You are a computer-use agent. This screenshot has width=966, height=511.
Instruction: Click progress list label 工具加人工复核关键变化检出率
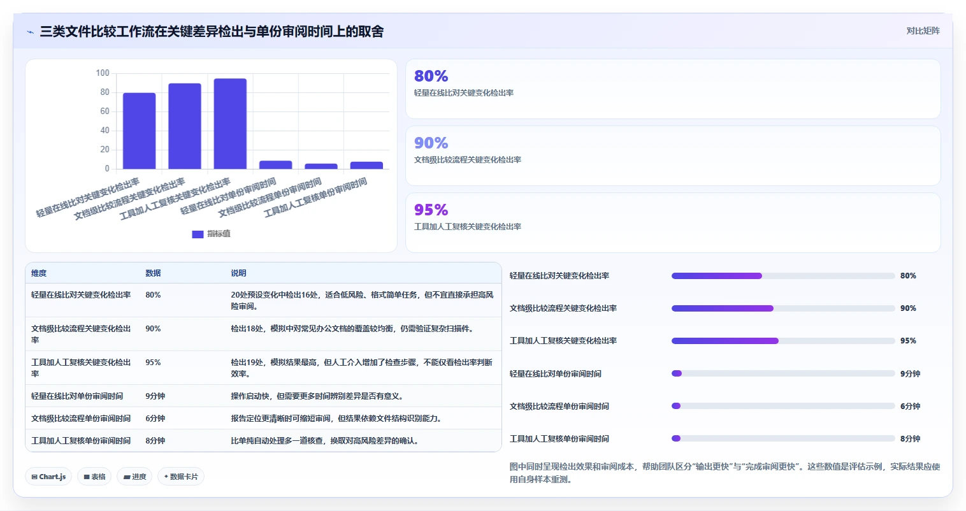563,341
